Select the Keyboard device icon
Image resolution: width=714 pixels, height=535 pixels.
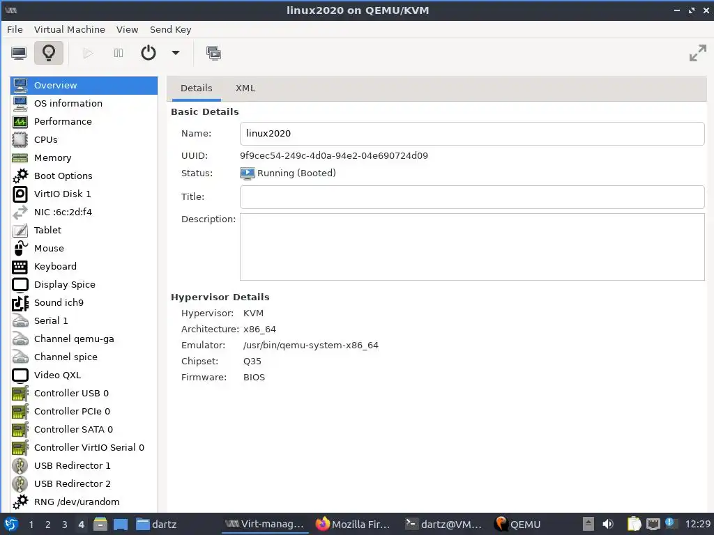point(20,267)
